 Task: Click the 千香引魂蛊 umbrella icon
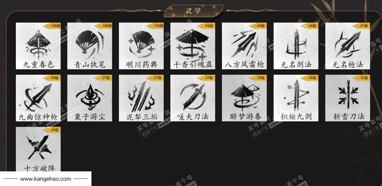pos(193,46)
